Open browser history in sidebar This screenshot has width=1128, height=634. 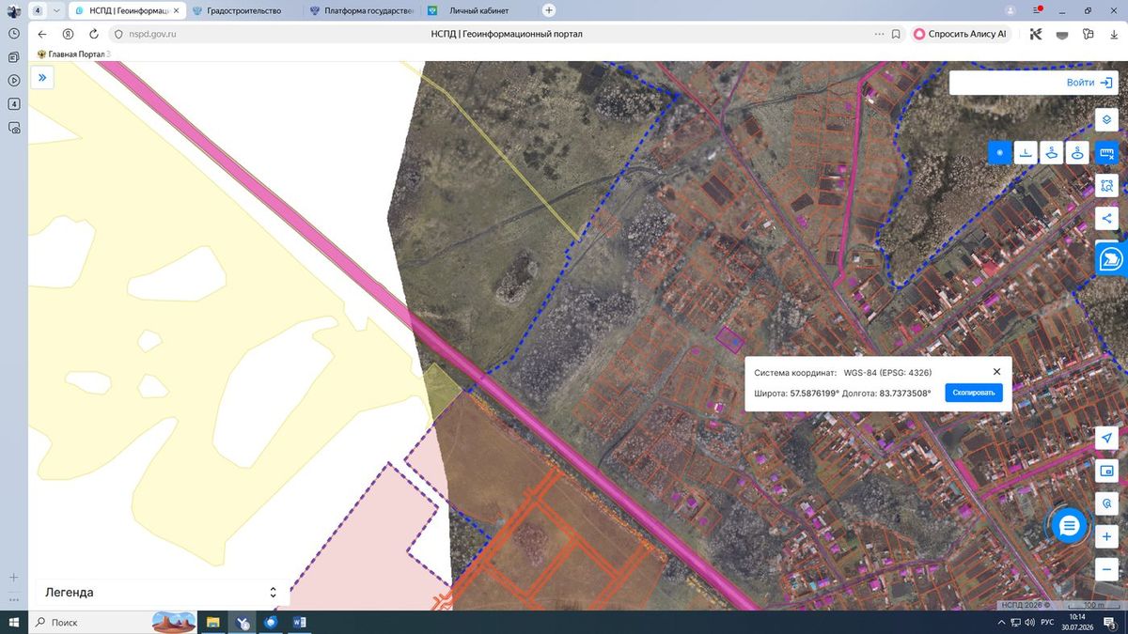click(14, 33)
